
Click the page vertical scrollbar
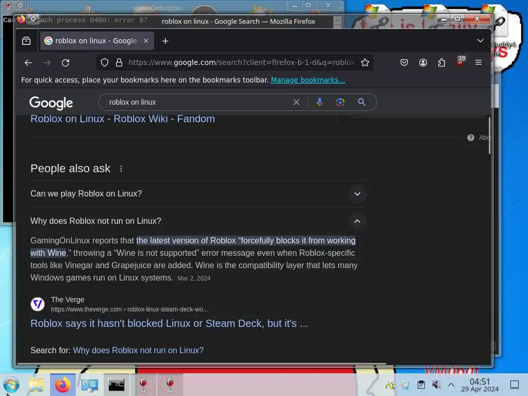489,136
